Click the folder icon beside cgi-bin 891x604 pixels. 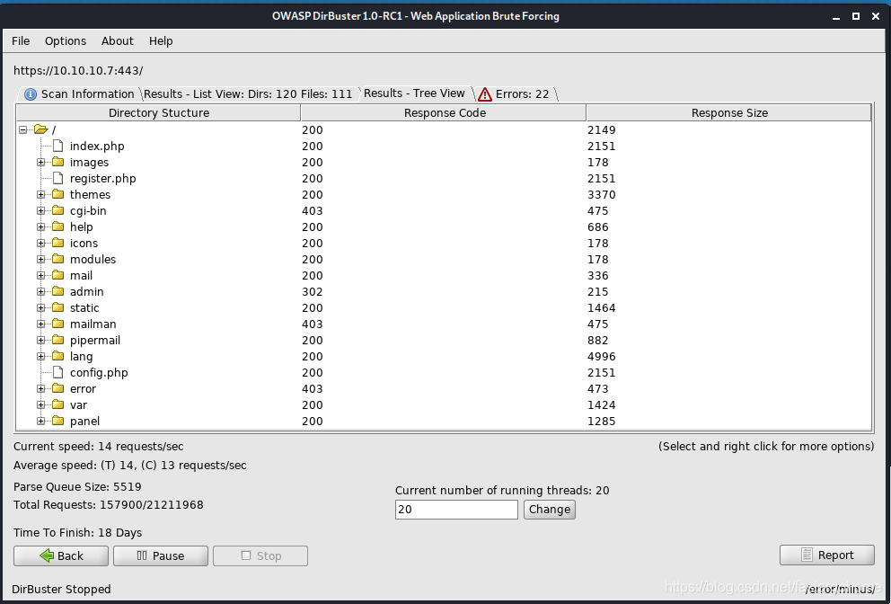[x=57, y=210]
